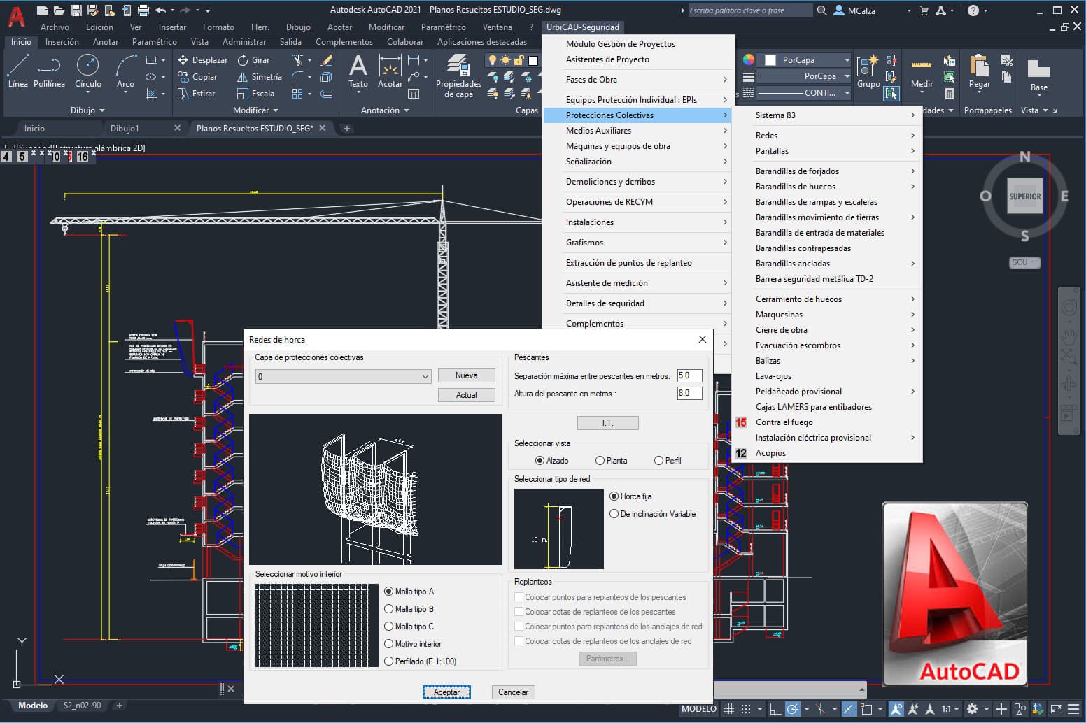Add a new drawing tab with plus
This screenshot has width=1086, height=723.
[346, 129]
